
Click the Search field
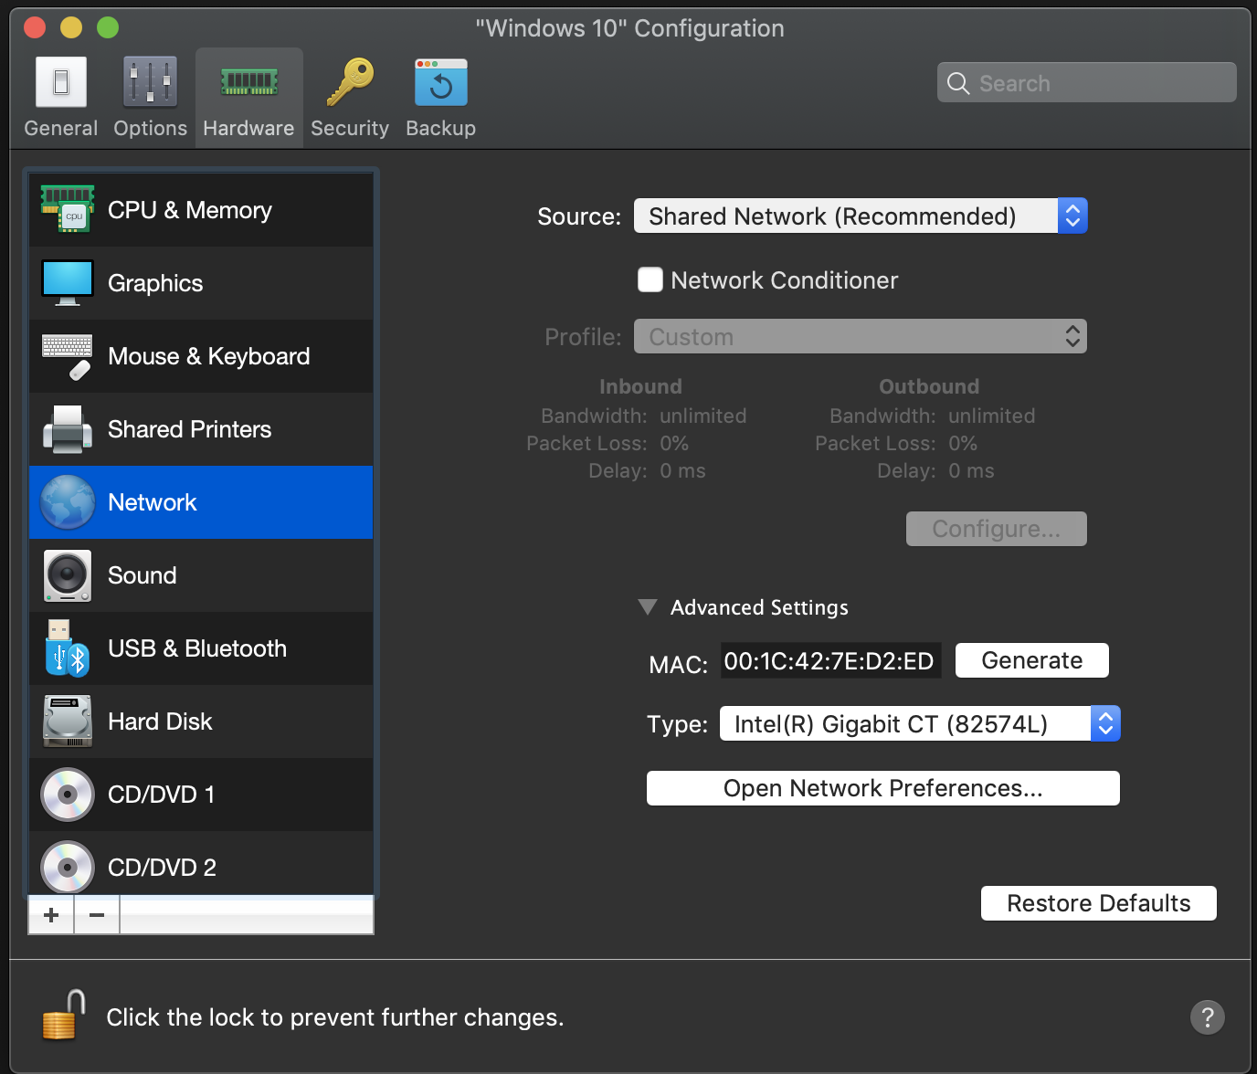[1087, 82]
